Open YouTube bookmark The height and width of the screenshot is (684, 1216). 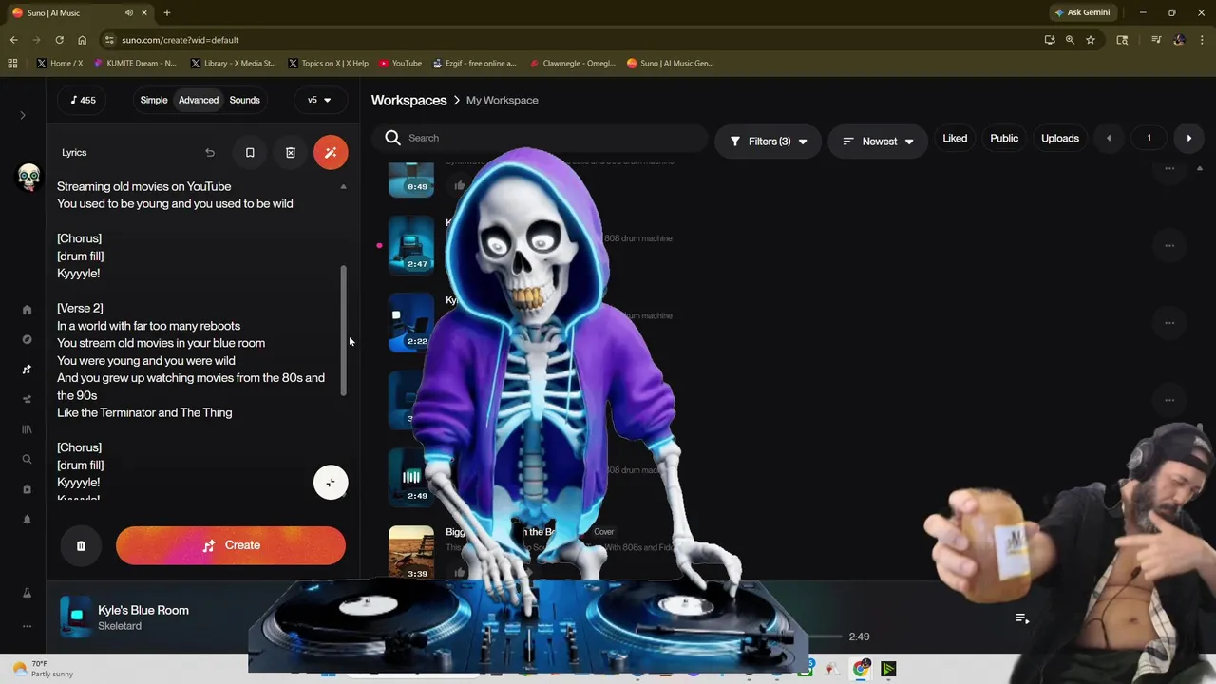click(x=400, y=64)
